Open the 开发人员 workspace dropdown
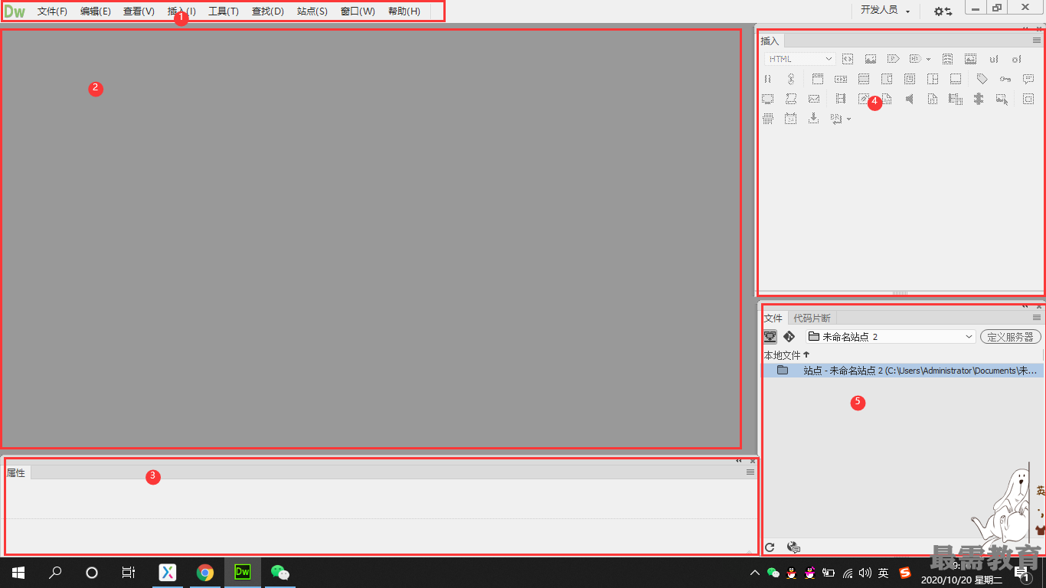 click(x=884, y=11)
